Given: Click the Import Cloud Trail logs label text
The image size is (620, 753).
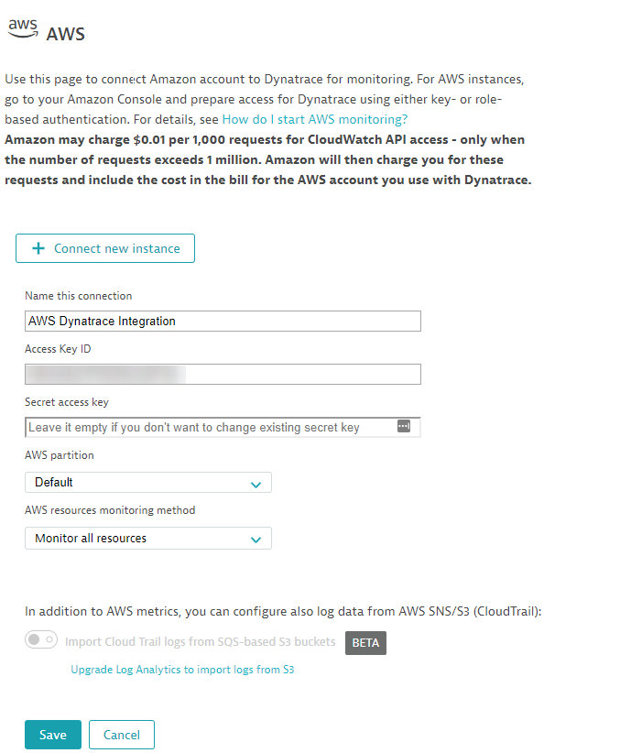Looking at the screenshot, I should [x=200, y=642].
